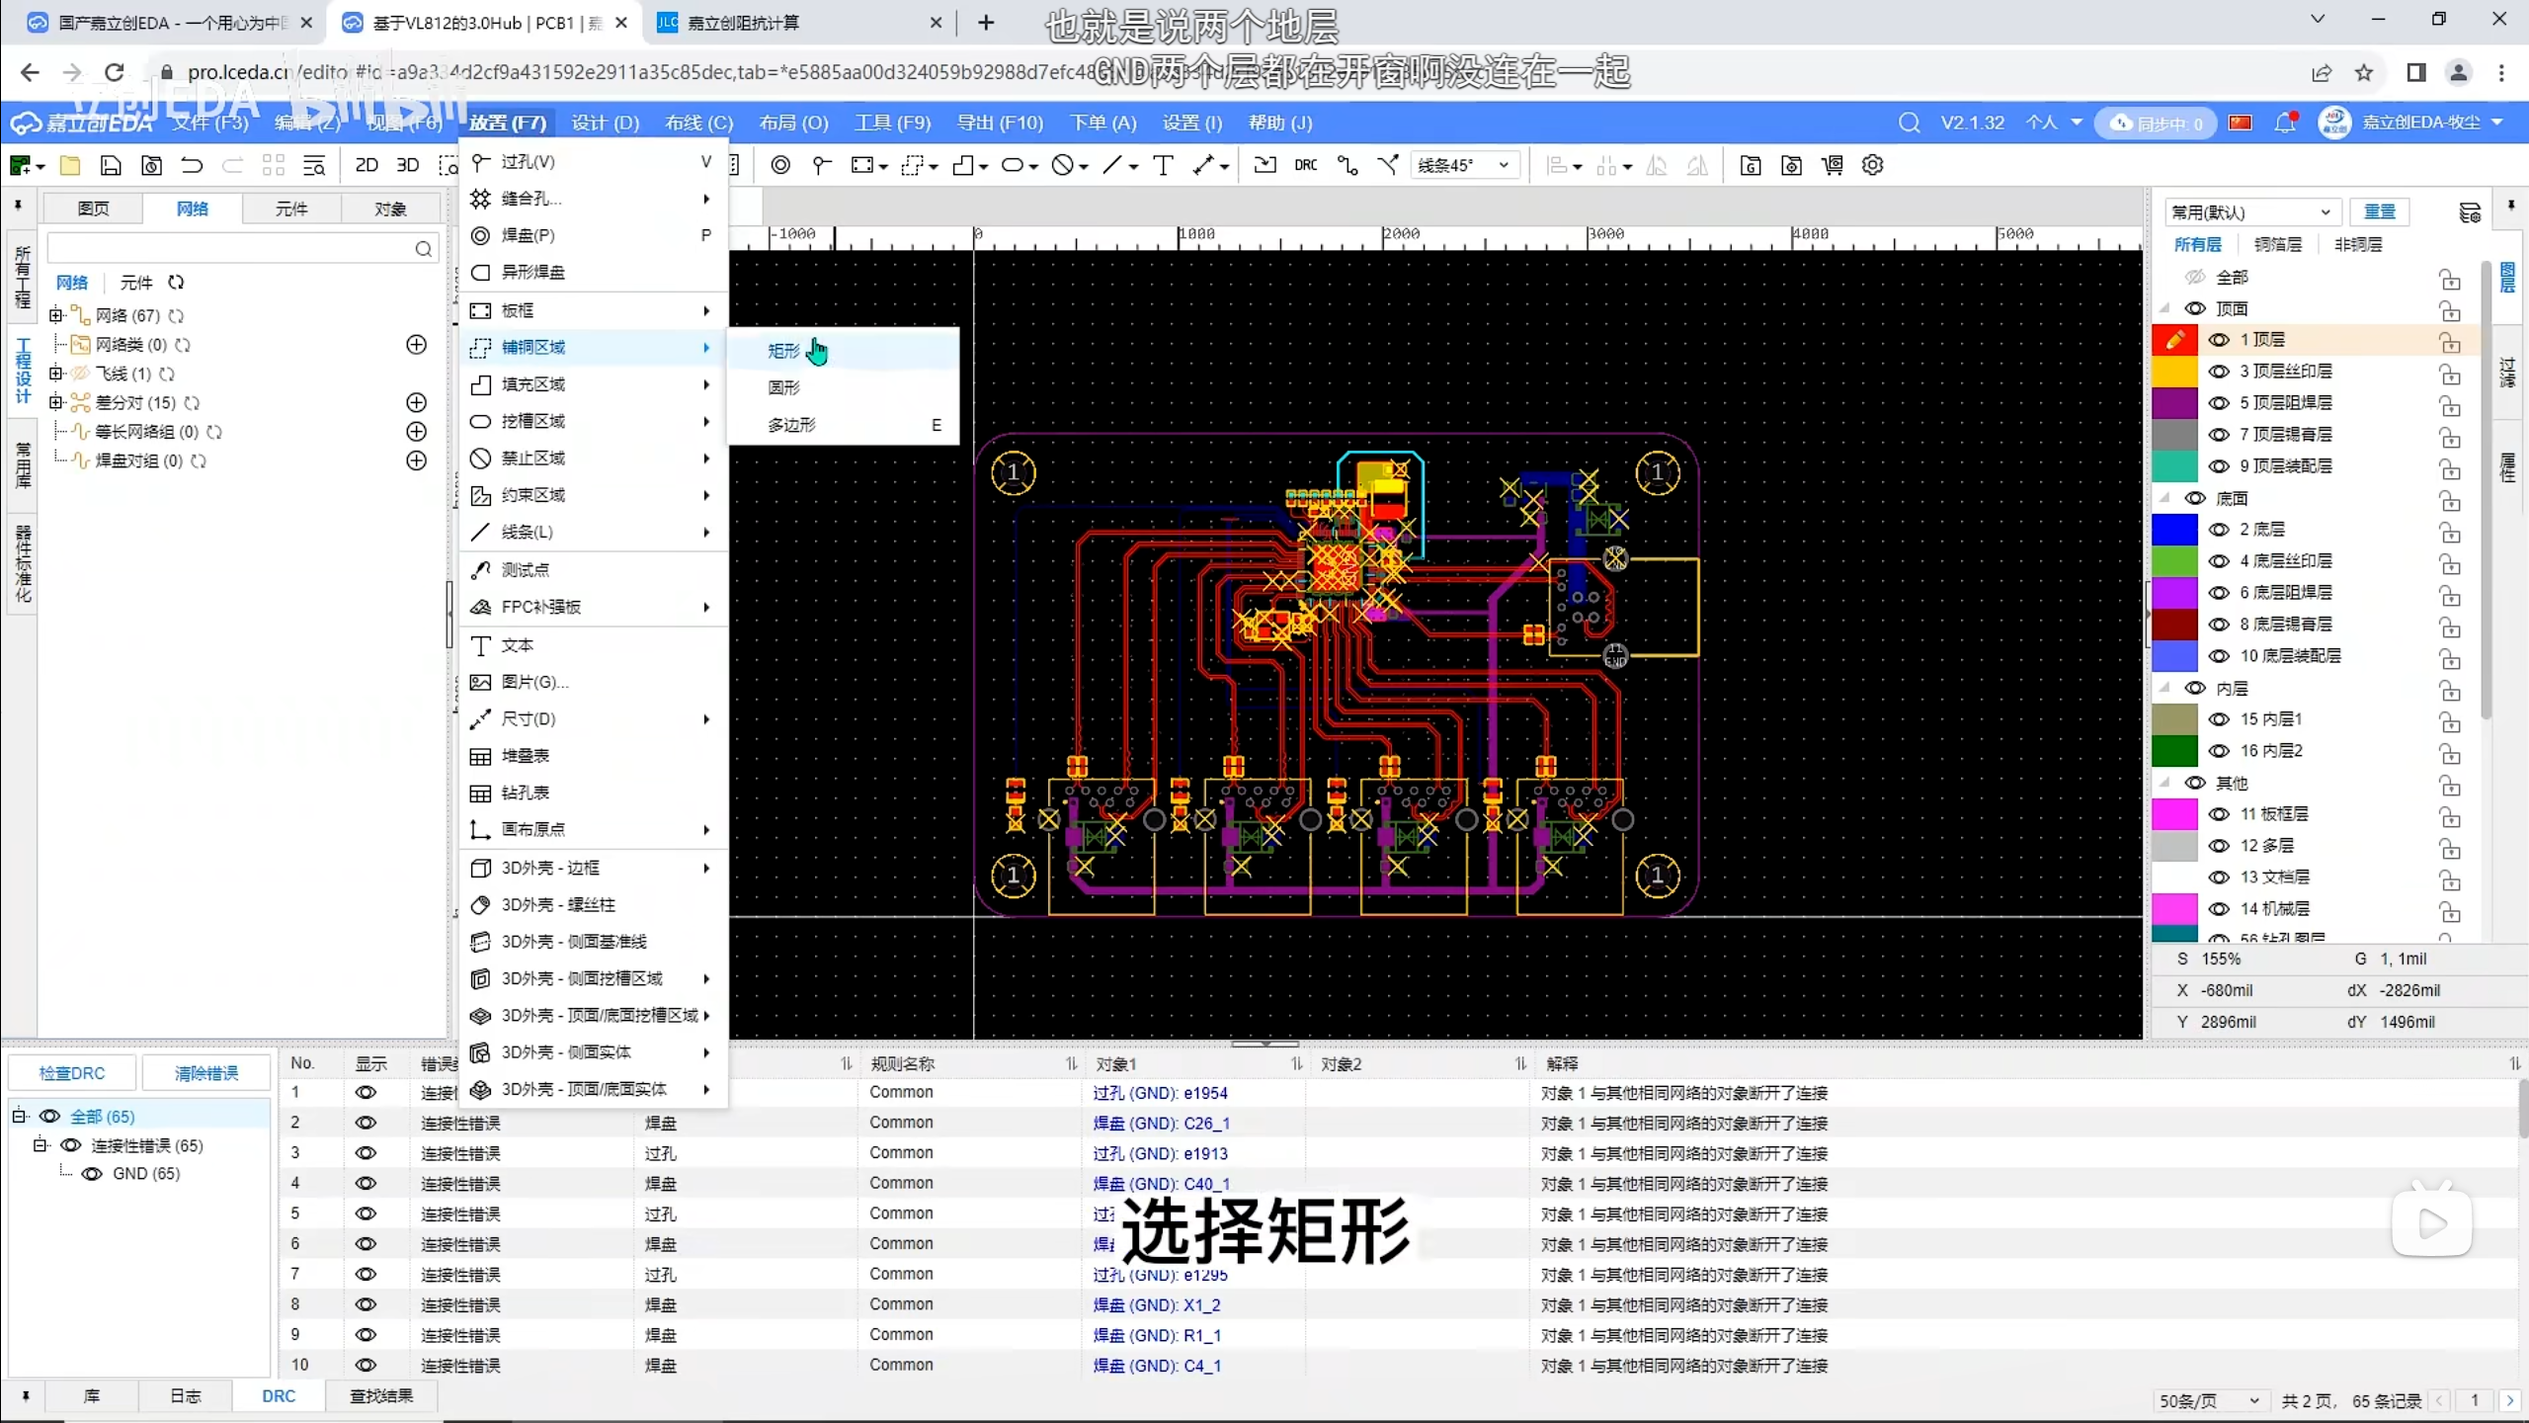
Task: Open the 常用(默认) layer preset dropdown
Action: click(2251, 212)
